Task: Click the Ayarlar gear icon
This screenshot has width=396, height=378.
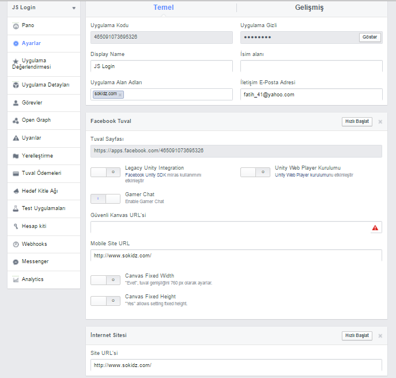Action: click(x=16, y=43)
